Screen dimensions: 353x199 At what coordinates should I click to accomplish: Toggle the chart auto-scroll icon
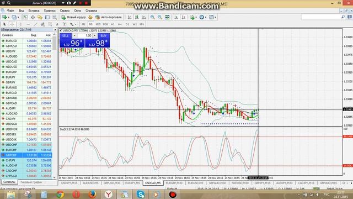[x=176, y=17]
